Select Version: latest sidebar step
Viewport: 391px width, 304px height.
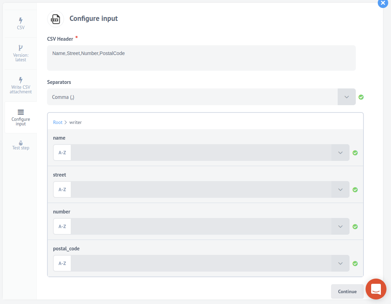[x=21, y=53]
